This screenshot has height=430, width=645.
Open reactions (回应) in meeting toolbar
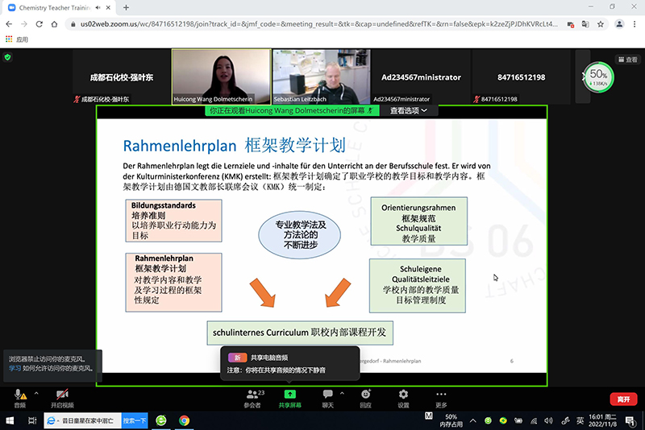click(x=365, y=394)
